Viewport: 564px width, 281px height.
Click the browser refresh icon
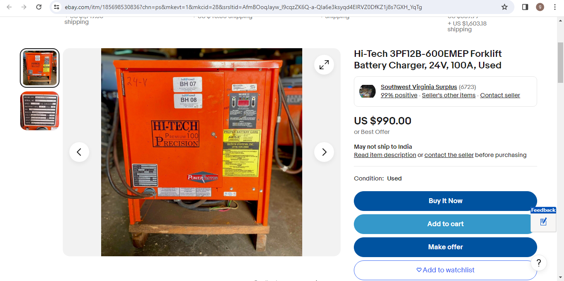pyautogui.click(x=39, y=7)
